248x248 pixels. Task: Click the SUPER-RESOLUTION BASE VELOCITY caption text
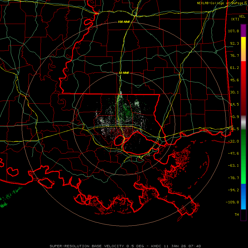pos(87,246)
